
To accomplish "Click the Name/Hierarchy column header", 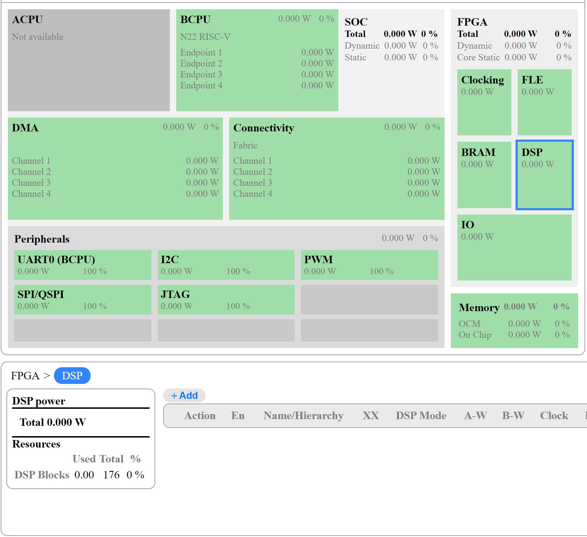I will [303, 416].
